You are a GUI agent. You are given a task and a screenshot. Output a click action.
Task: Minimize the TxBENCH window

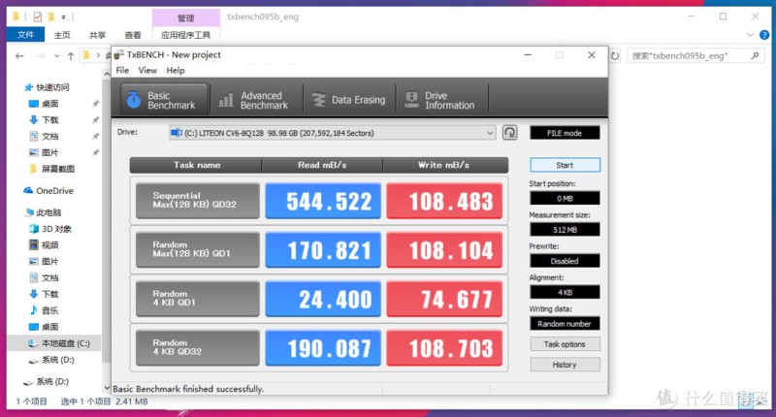coord(528,55)
